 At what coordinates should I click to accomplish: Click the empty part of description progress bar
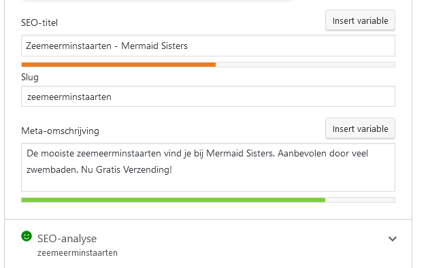click(x=360, y=200)
